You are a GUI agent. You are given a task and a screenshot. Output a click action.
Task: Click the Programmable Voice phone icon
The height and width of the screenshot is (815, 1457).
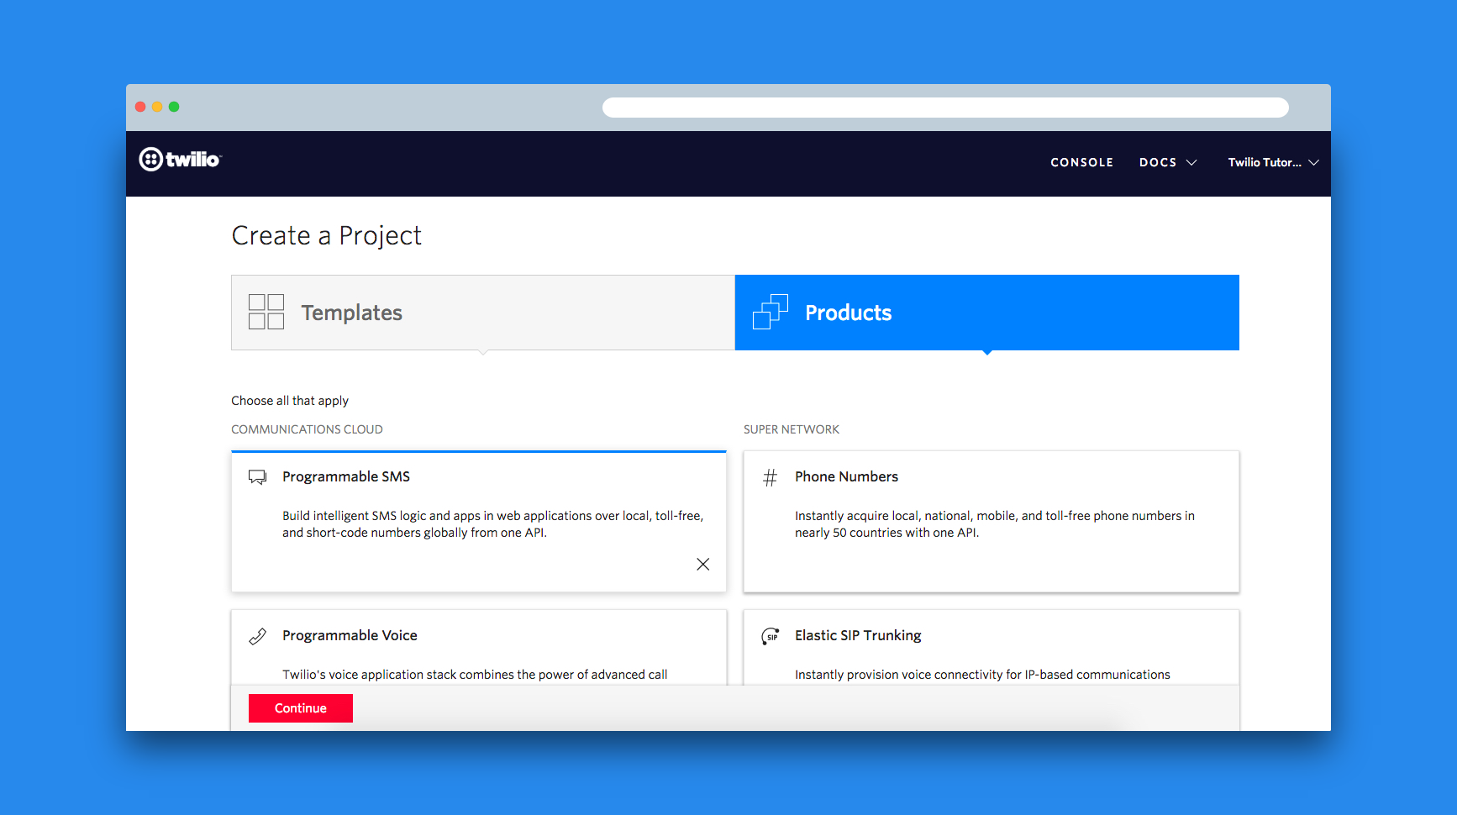(x=257, y=637)
